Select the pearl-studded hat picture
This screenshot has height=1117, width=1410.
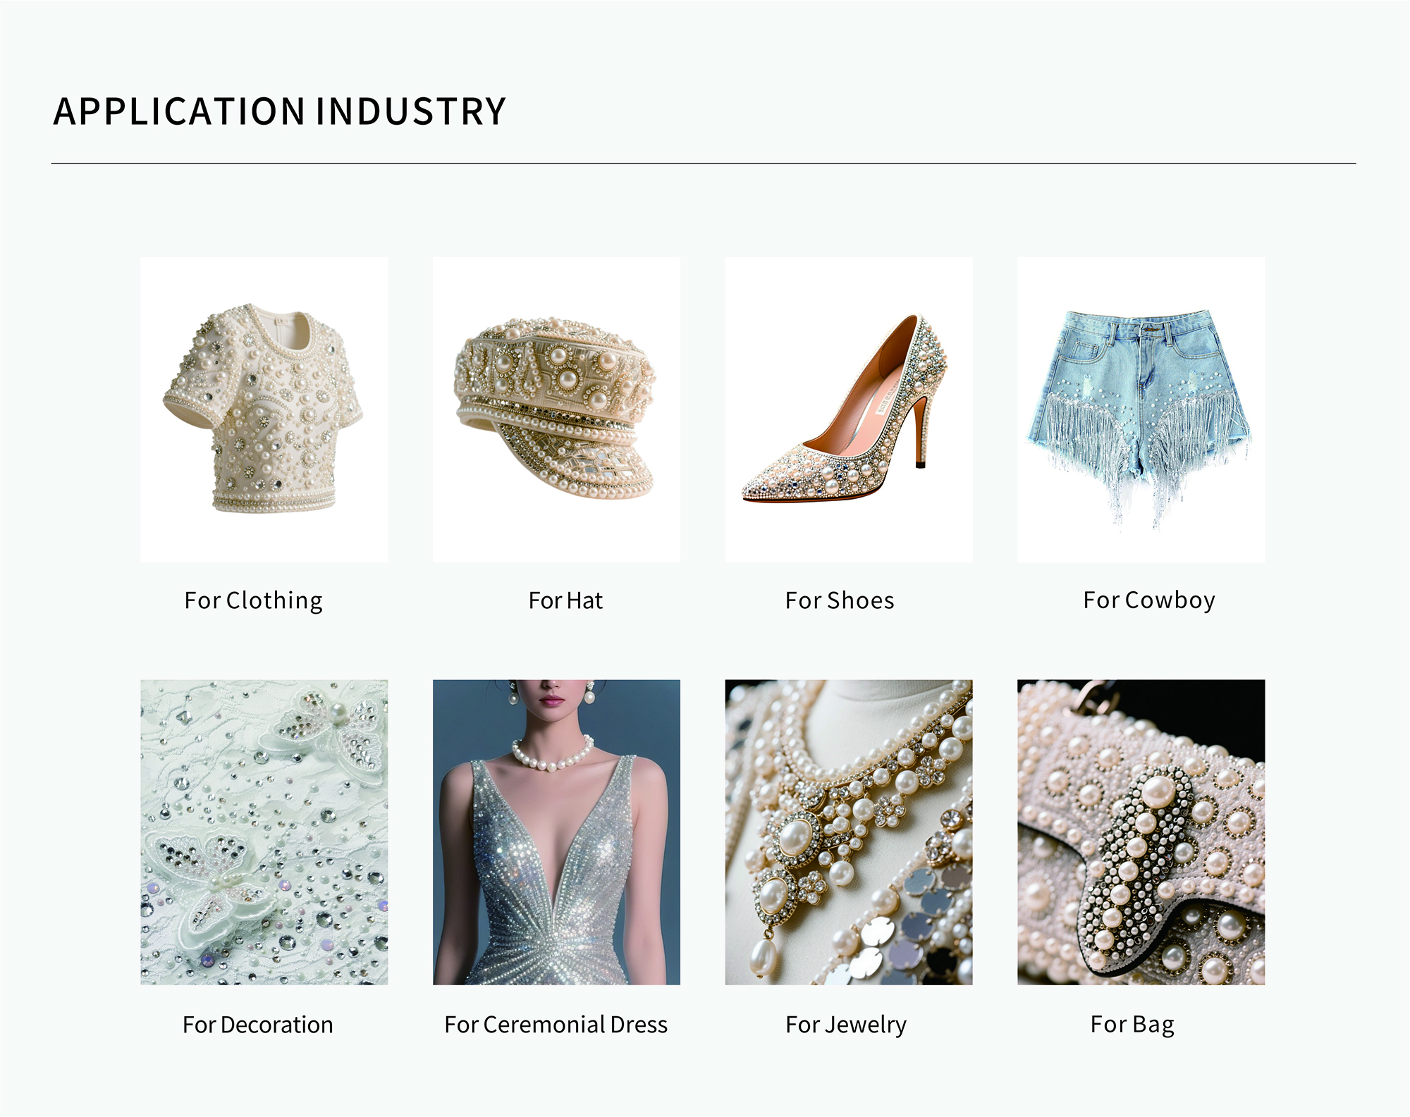pyautogui.click(x=556, y=409)
